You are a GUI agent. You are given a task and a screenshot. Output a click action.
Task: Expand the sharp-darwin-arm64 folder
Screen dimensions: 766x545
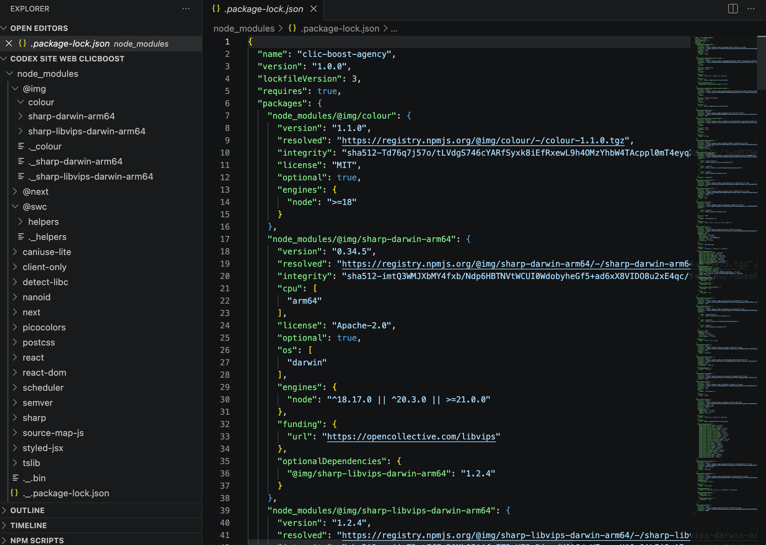pos(21,116)
